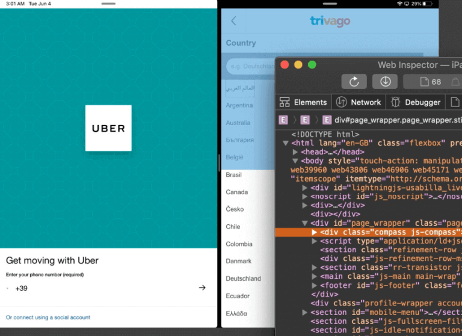Expand the main js-main node
The image size is (462, 336).
(314, 276)
